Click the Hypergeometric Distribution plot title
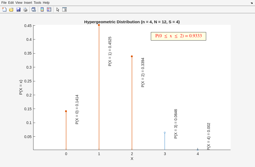Screen dimensions: 255x167 pyautogui.click(x=132, y=22)
